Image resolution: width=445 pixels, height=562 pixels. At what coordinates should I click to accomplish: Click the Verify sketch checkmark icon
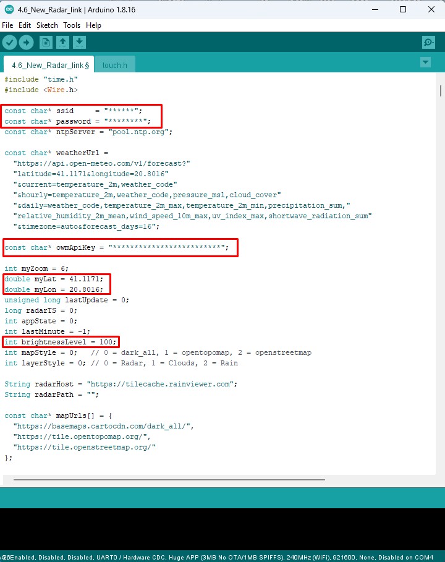click(9, 42)
